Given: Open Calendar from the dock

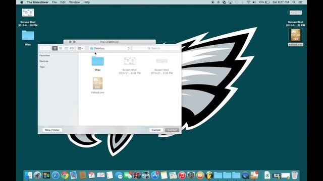Looking at the screenshot, I should pyautogui.click(x=91, y=175).
